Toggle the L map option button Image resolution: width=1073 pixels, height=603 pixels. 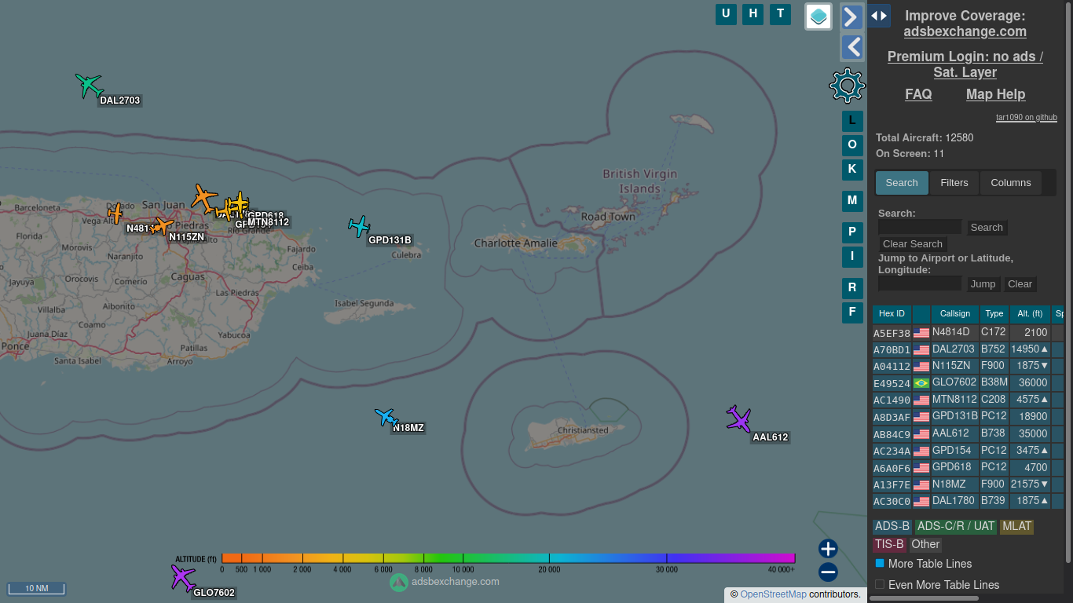(x=852, y=121)
